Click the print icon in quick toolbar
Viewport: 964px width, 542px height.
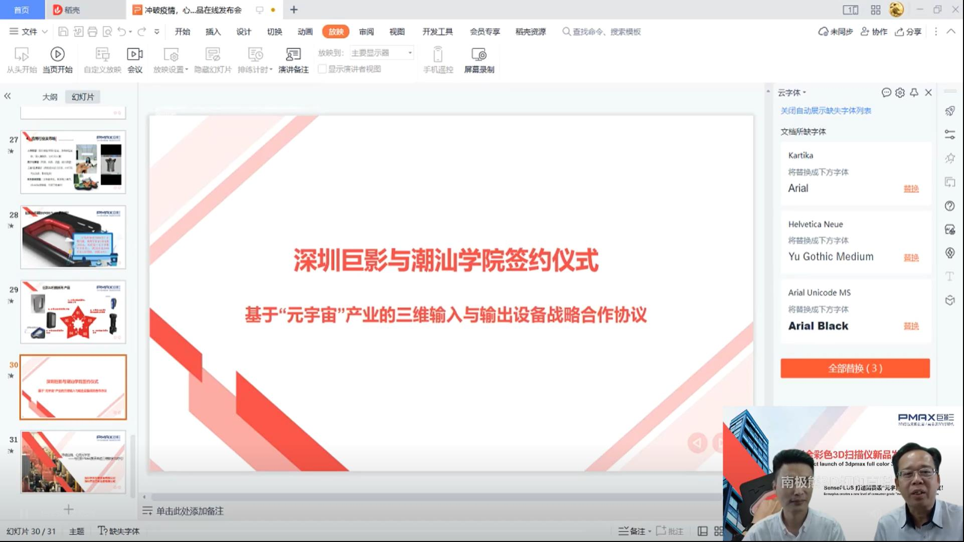(92, 32)
